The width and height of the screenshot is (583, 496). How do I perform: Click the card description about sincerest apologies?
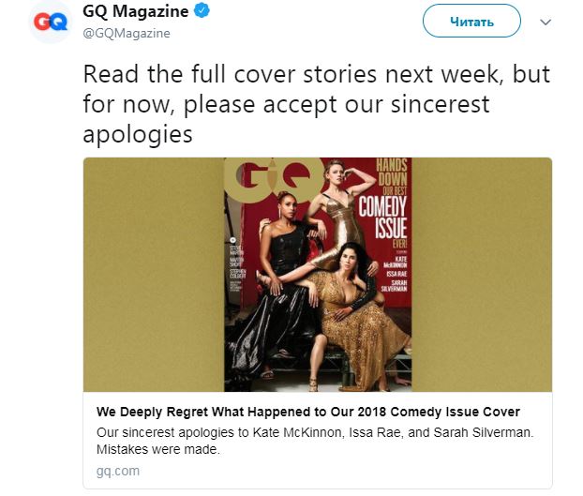point(316,440)
